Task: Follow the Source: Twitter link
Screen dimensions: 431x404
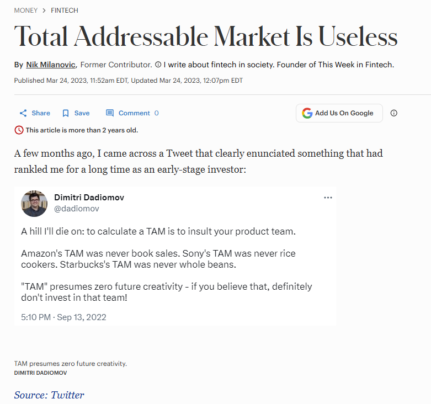Action: pyautogui.click(x=49, y=395)
